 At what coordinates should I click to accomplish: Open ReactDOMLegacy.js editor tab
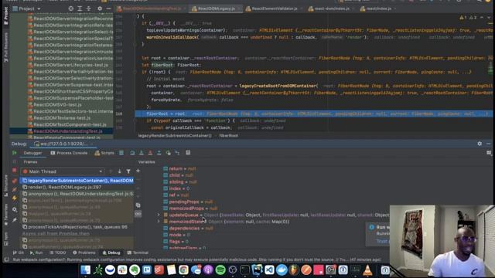point(217,8)
